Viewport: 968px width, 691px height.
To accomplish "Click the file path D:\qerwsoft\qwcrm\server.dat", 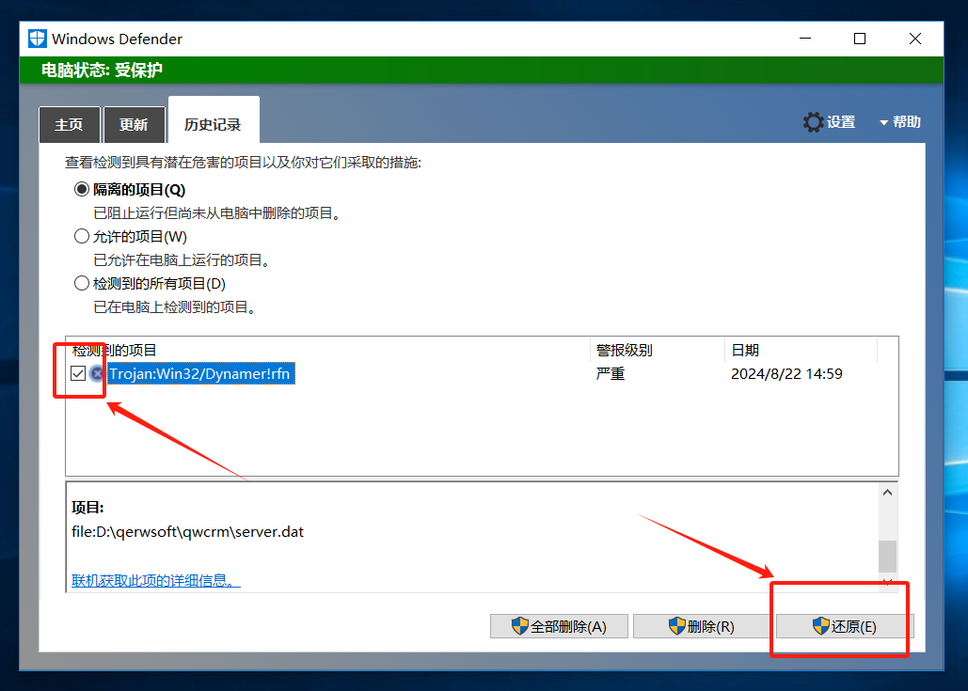I will pos(188,532).
